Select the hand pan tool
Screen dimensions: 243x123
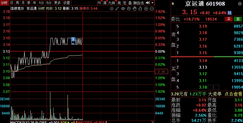135,9
